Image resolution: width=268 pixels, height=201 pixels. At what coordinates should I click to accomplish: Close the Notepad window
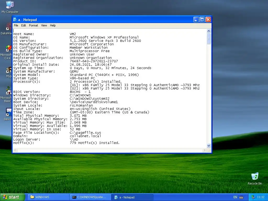tap(208, 20)
